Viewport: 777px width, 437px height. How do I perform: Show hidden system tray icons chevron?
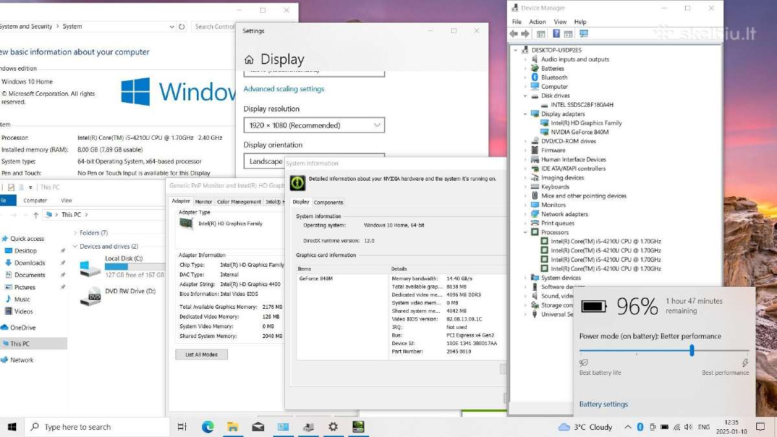pos(627,427)
